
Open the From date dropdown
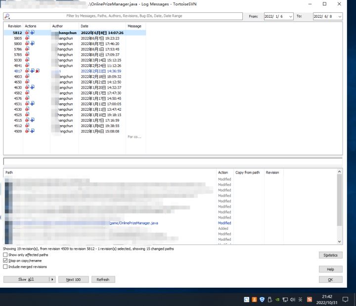point(291,16)
